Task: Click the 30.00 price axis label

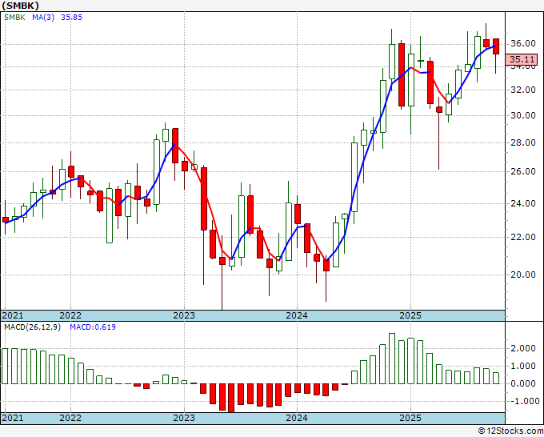Action: coord(522,115)
